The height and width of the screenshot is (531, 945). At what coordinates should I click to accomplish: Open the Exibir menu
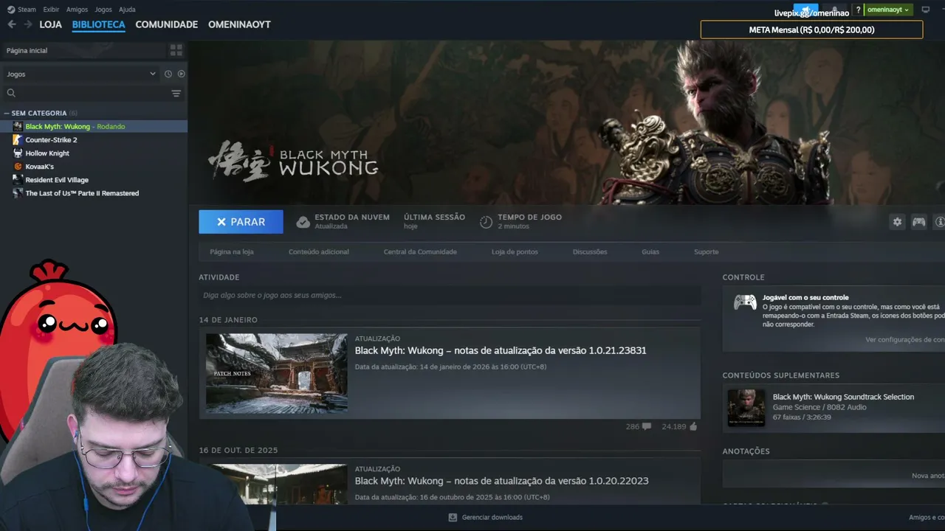tap(51, 10)
